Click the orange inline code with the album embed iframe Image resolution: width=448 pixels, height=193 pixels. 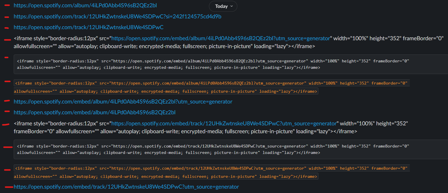point(212,87)
